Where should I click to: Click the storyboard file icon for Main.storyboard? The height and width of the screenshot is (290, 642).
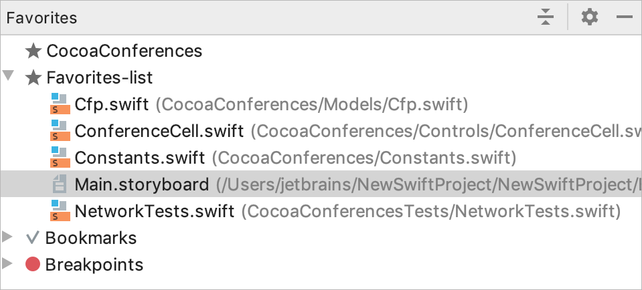click(60, 184)
